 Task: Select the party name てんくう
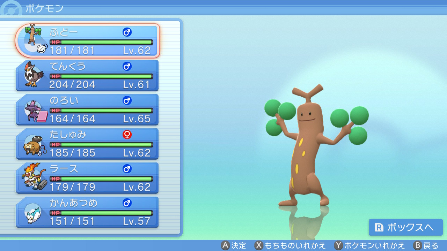(68, 66)
